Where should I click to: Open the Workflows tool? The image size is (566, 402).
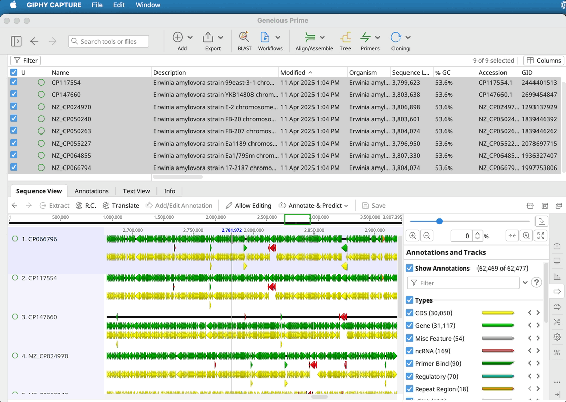(x=265, y=38)
